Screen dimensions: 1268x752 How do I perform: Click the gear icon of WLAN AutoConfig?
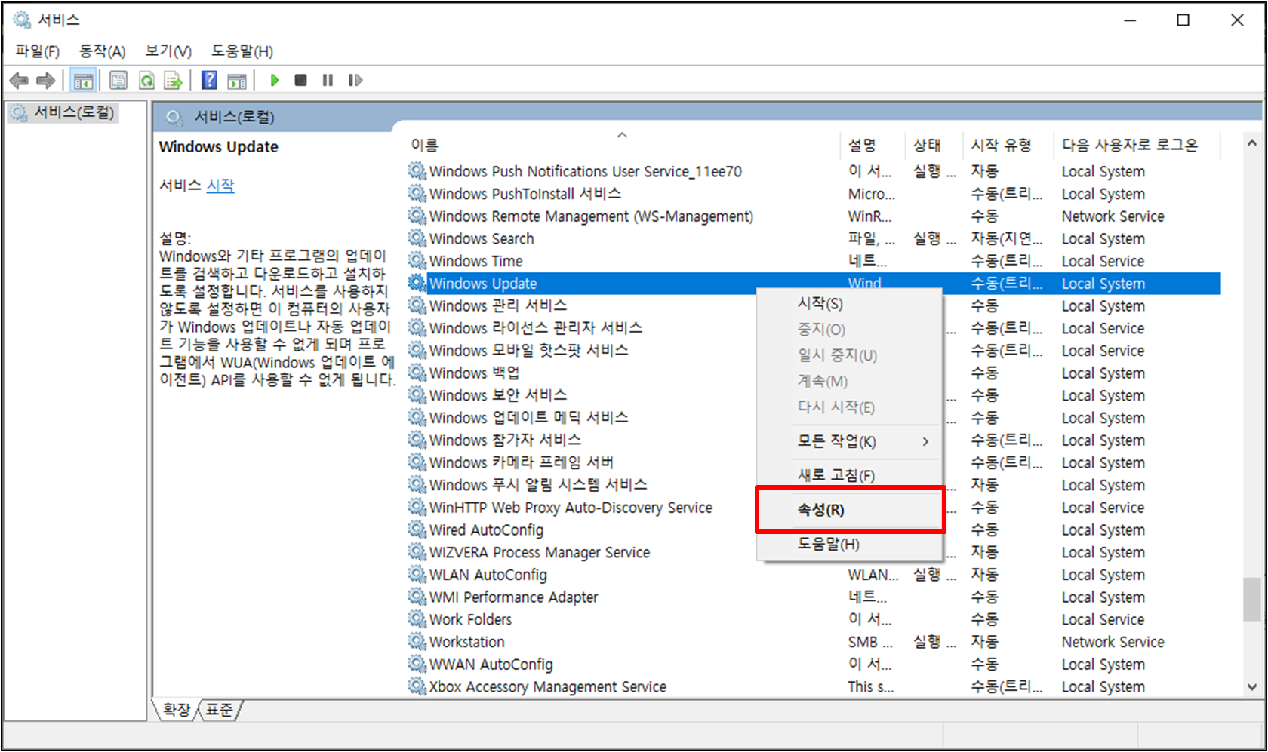click(417, 575)
